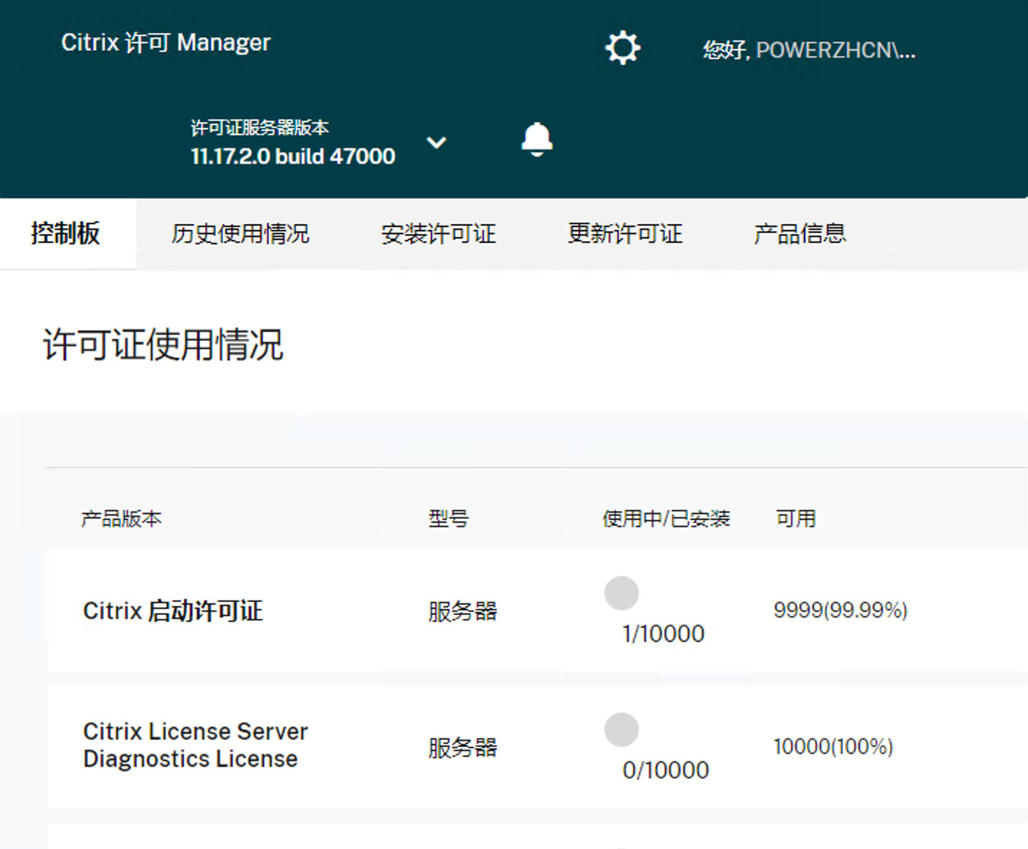This screenshot has width=1028, height=849.
Task: Open the 安装许可证 tab
Action: pyautogui.click(x=439, y=233)
